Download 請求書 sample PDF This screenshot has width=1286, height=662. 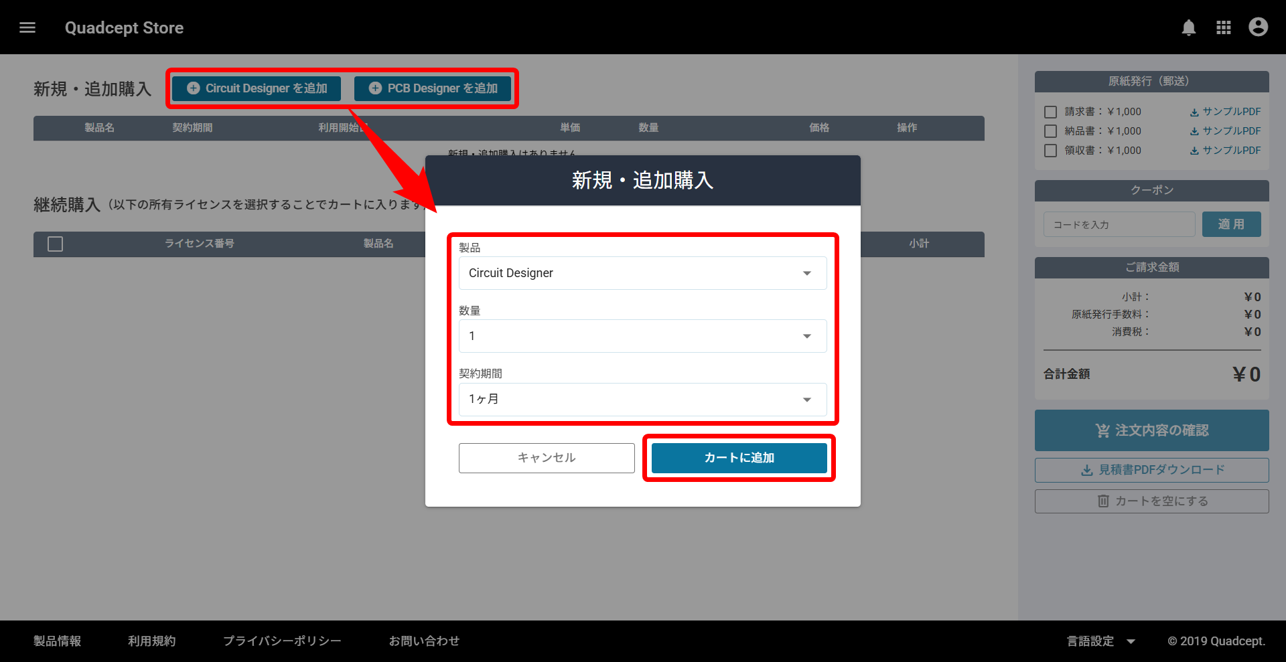(1225, 112)
